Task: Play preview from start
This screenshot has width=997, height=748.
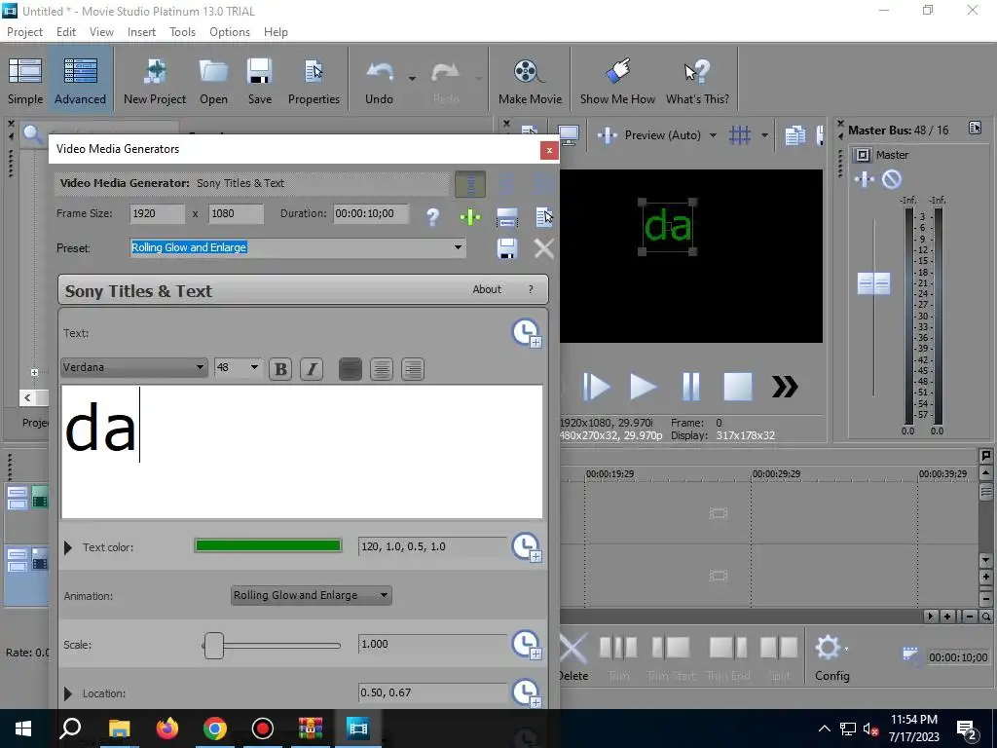Action: coord(596,386)
